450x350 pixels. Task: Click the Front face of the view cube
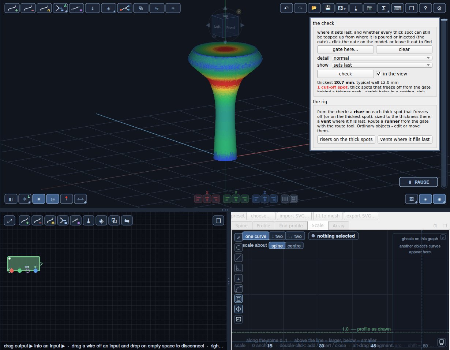coord(230,27)
